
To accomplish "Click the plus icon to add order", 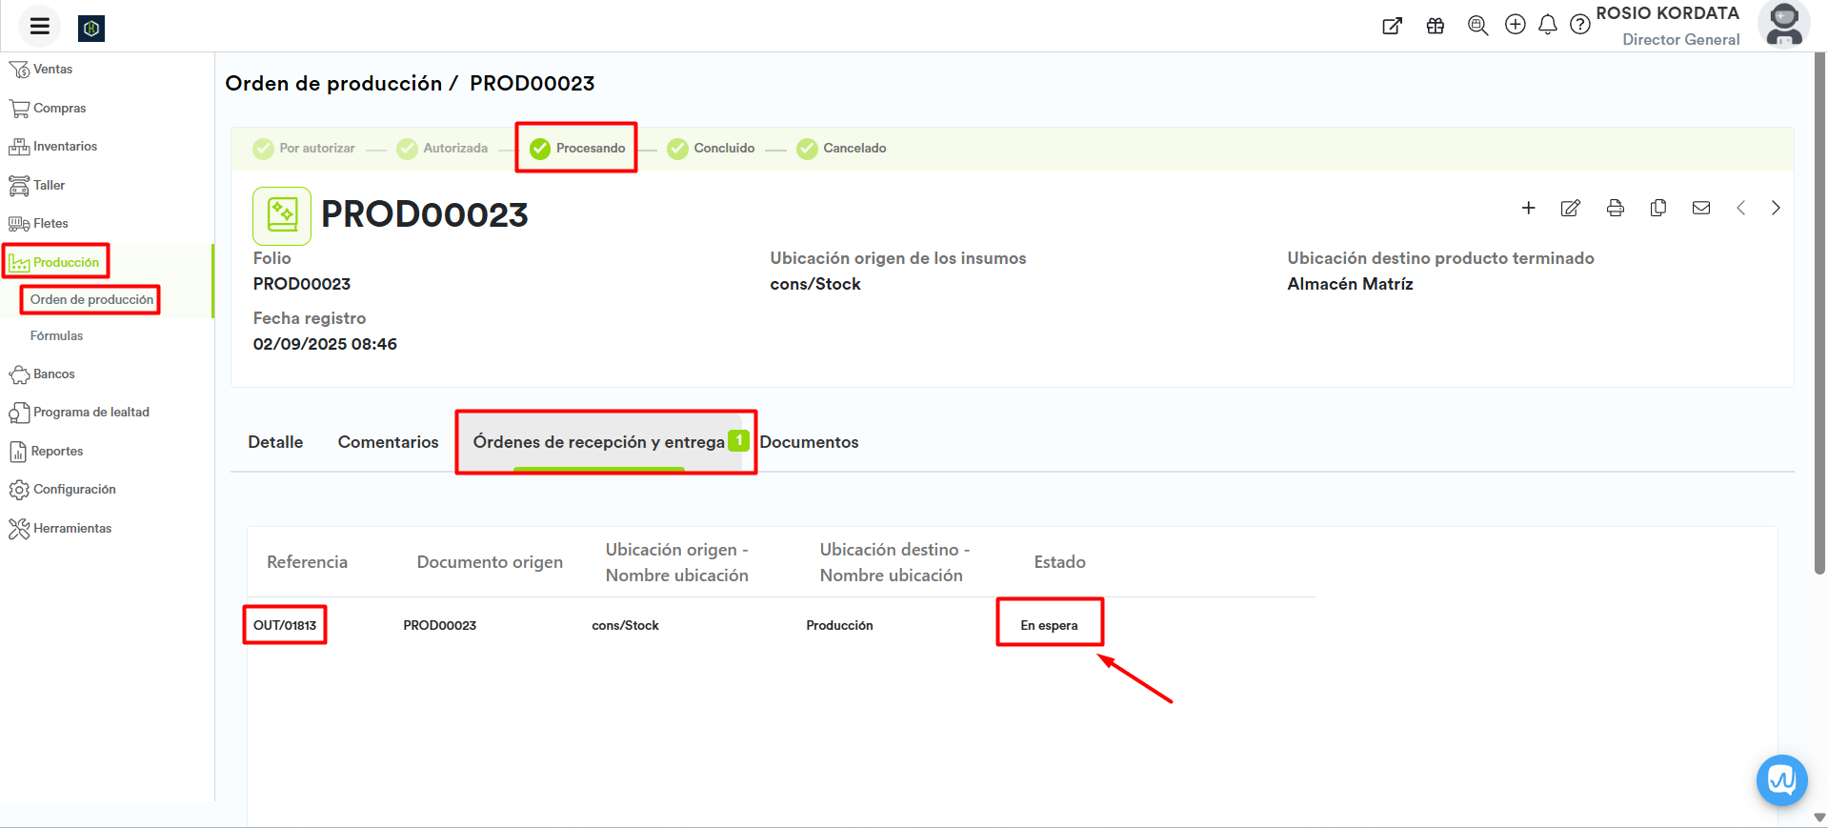I will point(1528,208).
